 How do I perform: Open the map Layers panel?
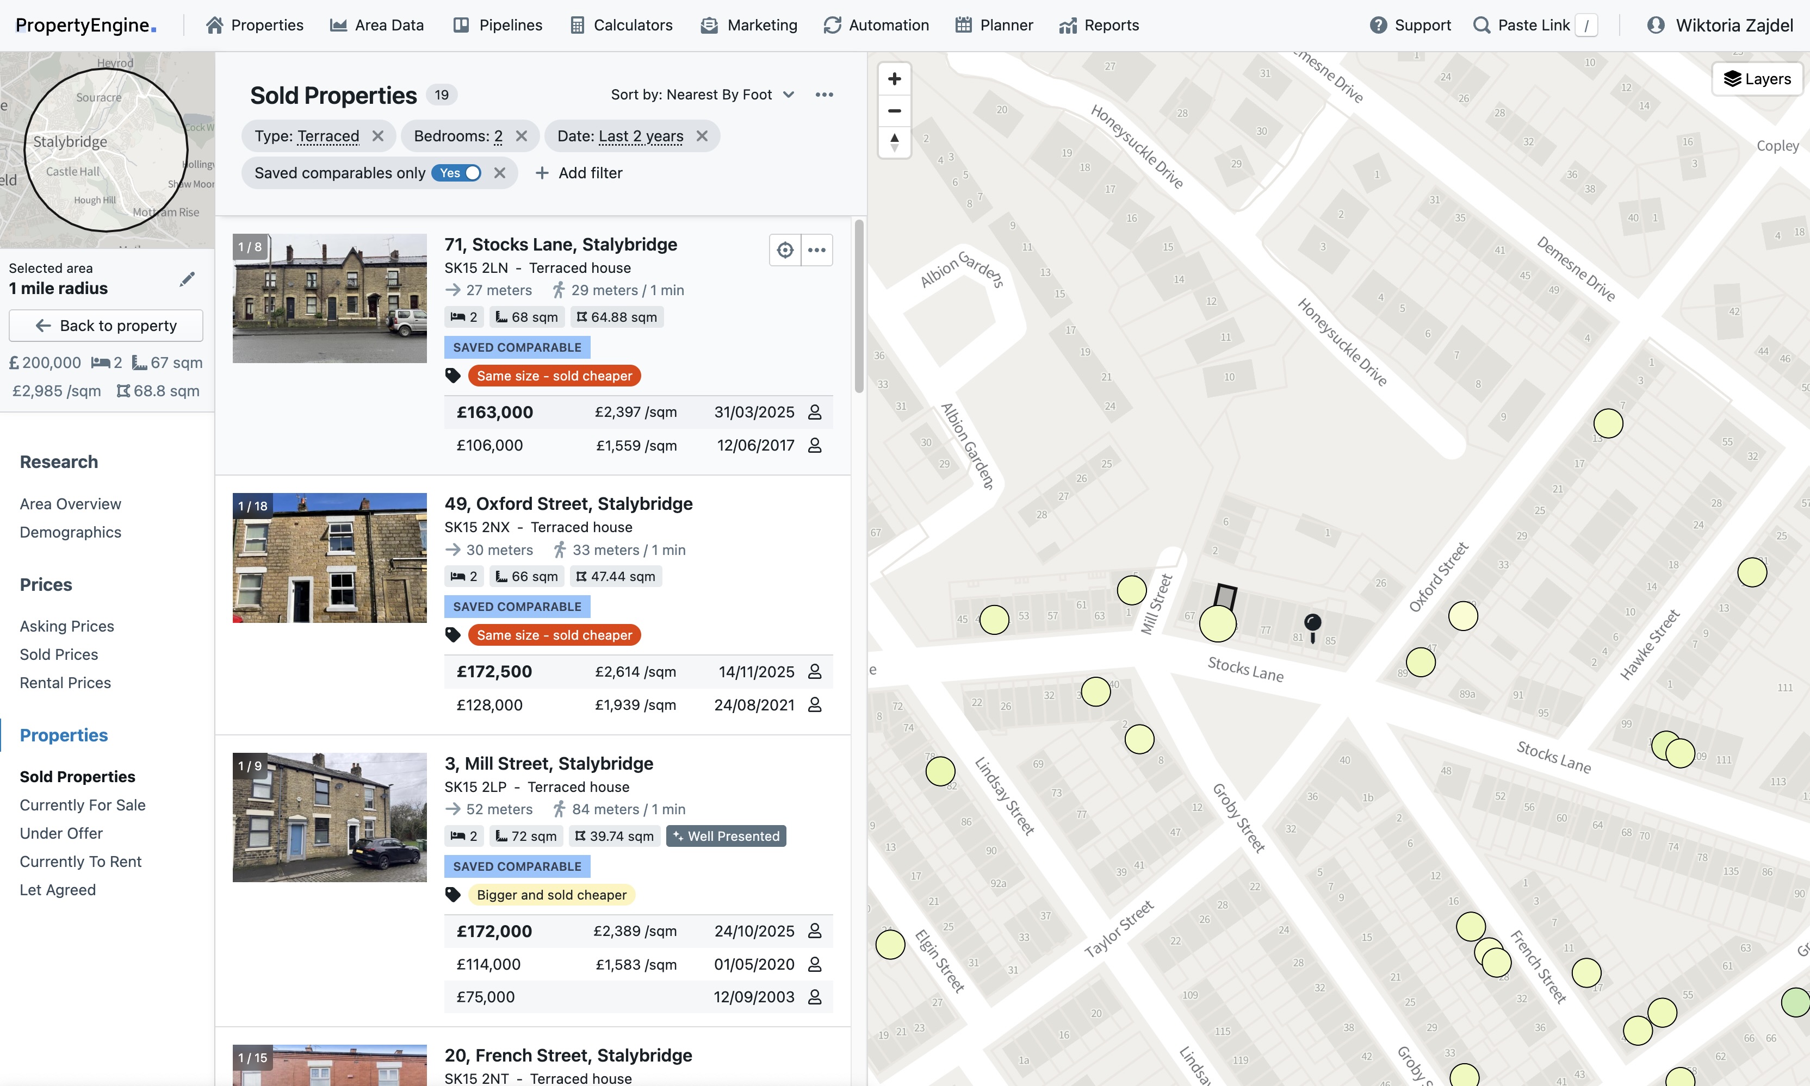coord(1757,79)
